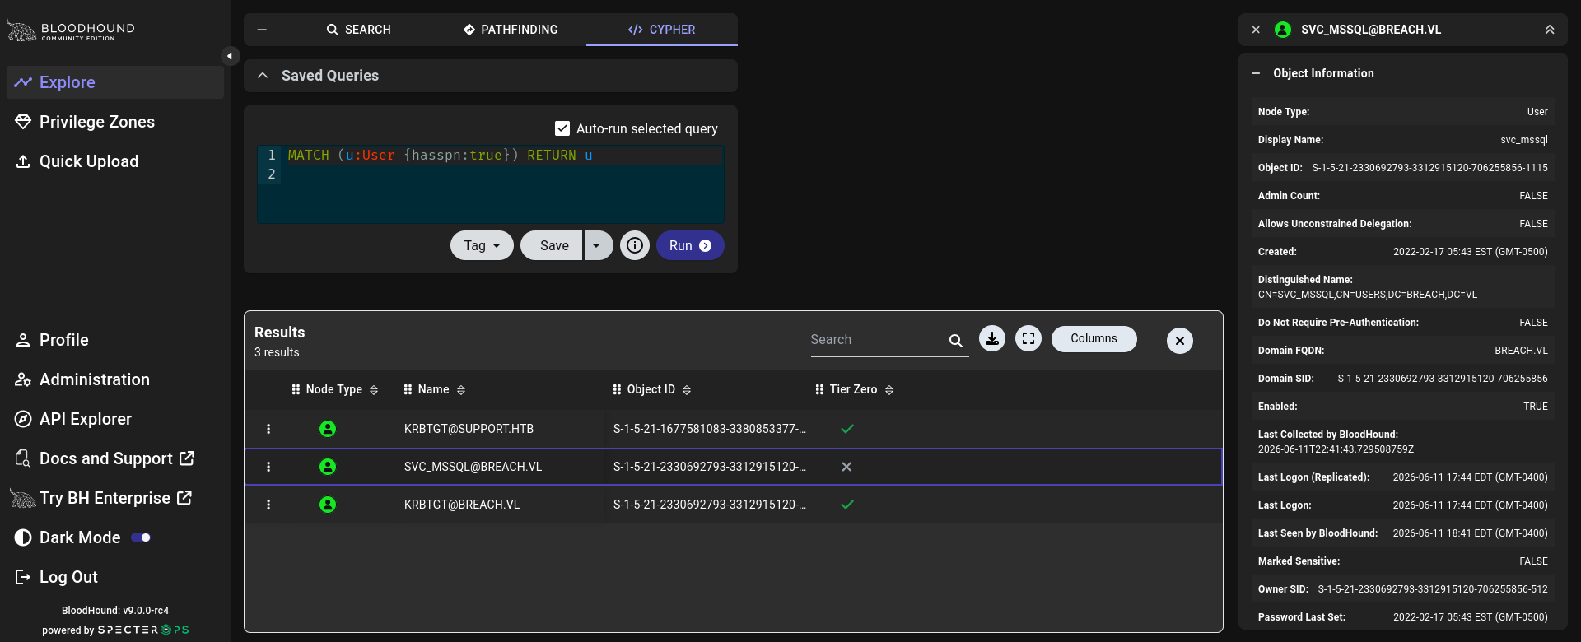Click the user icon for KRBTGT@SUPPORT.HTB

pyautogui.click(x=328, y=429)
